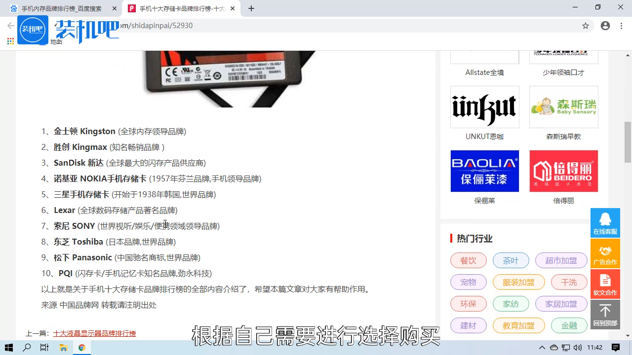Screen dimensions: 632x355
Task: Click the 广告合作 advertising cooperation icon
Action: coord(605,253)
